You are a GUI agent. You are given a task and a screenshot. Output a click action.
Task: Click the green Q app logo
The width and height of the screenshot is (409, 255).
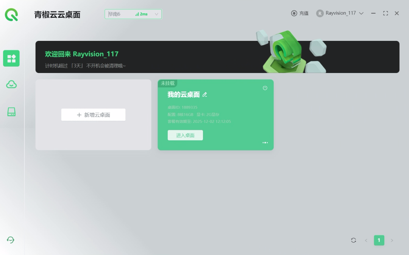pyautogui.click(x=11, y=15)
